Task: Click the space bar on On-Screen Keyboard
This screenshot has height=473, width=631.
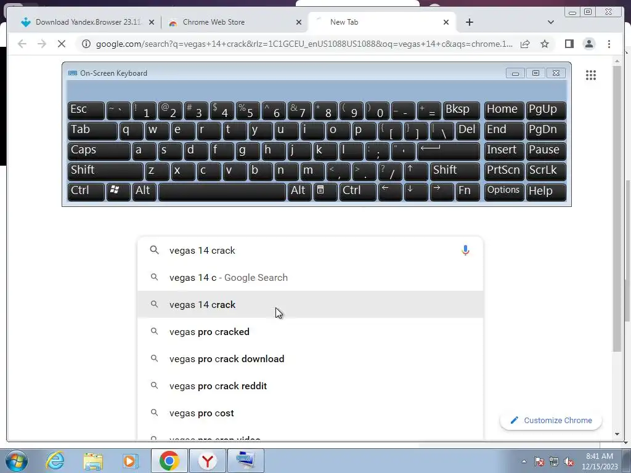Action: [222, 192]
